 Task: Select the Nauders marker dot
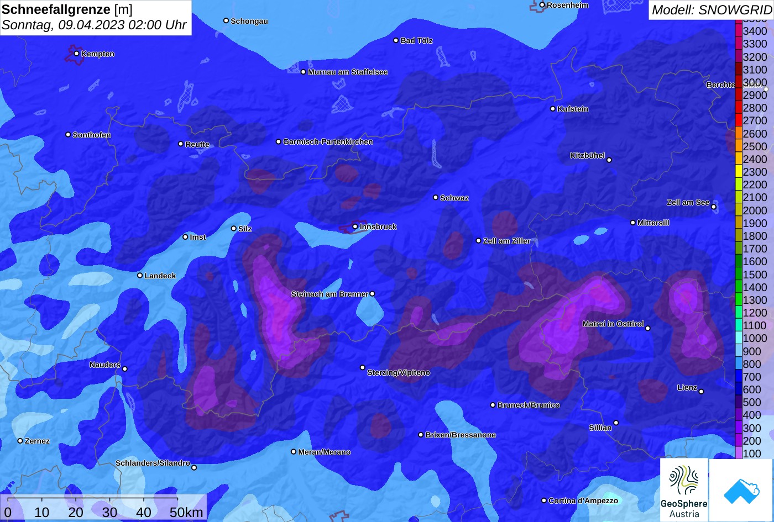click(125, 369)
